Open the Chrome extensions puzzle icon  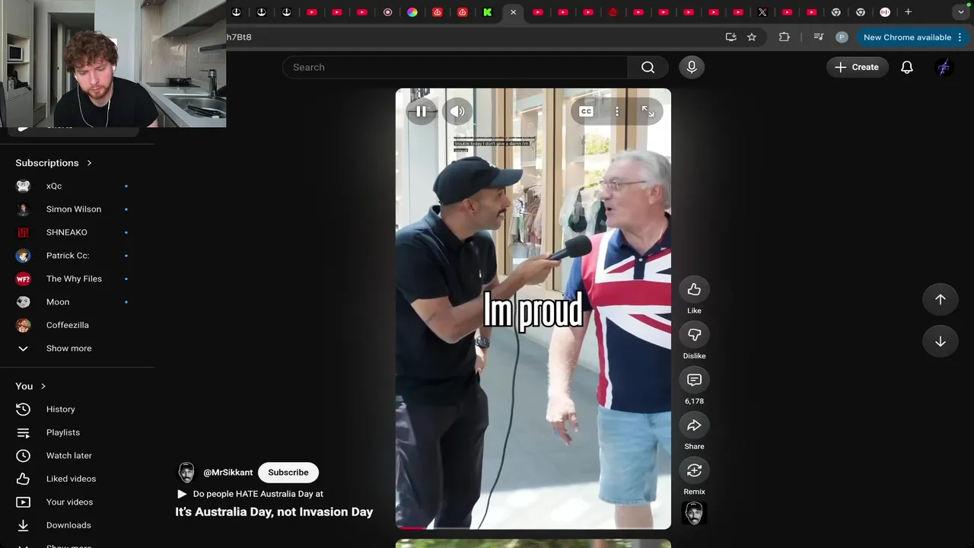coord(785,37)
